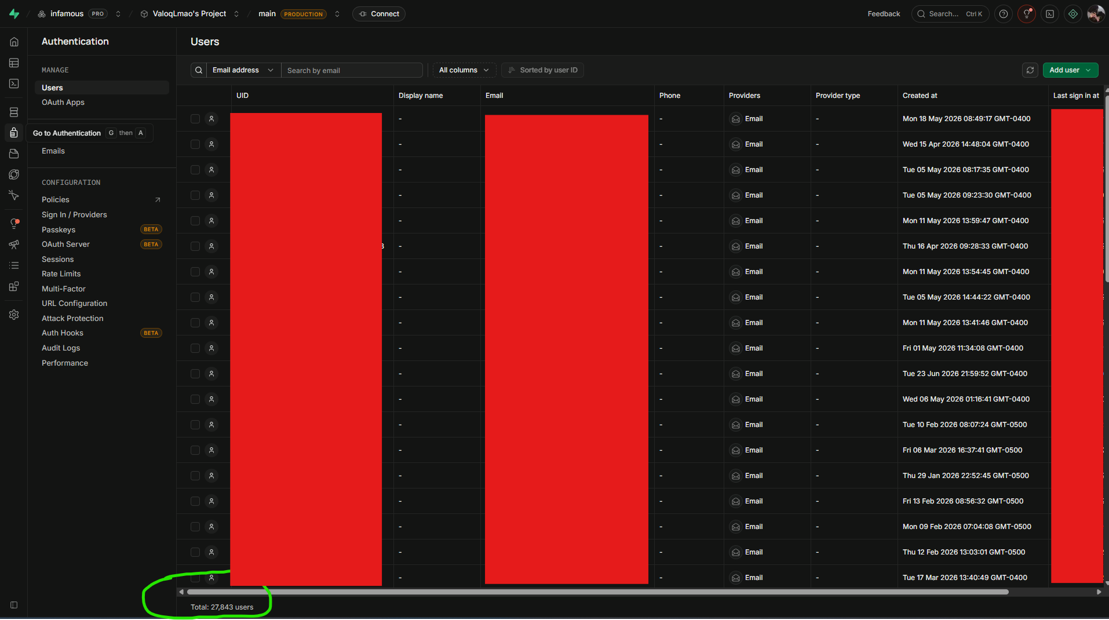This screenshot has height=620, width=1109.
Task: Open the Email address filter dropdown
Action: [x=243, y=70]
